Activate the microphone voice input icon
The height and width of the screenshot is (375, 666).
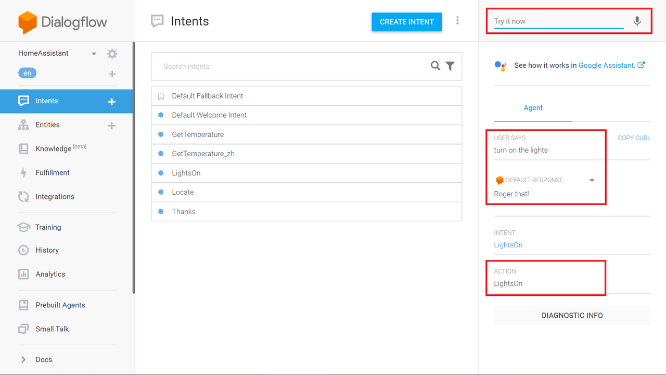click(x=637, y=21)
